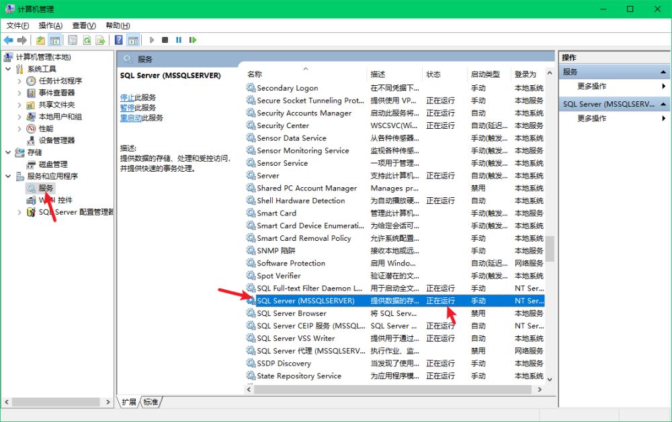Open the 文件(F) menu
672x422 pixels.
pos(17,25)
